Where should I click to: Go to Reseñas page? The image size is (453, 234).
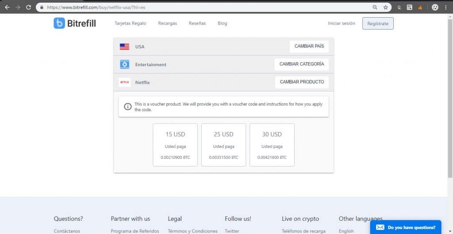point(197,23)
